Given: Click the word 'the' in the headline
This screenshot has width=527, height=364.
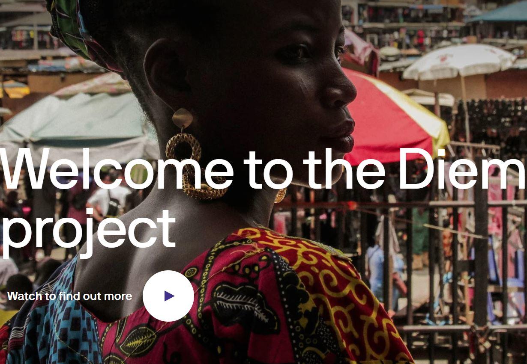Looking at the screenshot, I should tap(346, 168).
